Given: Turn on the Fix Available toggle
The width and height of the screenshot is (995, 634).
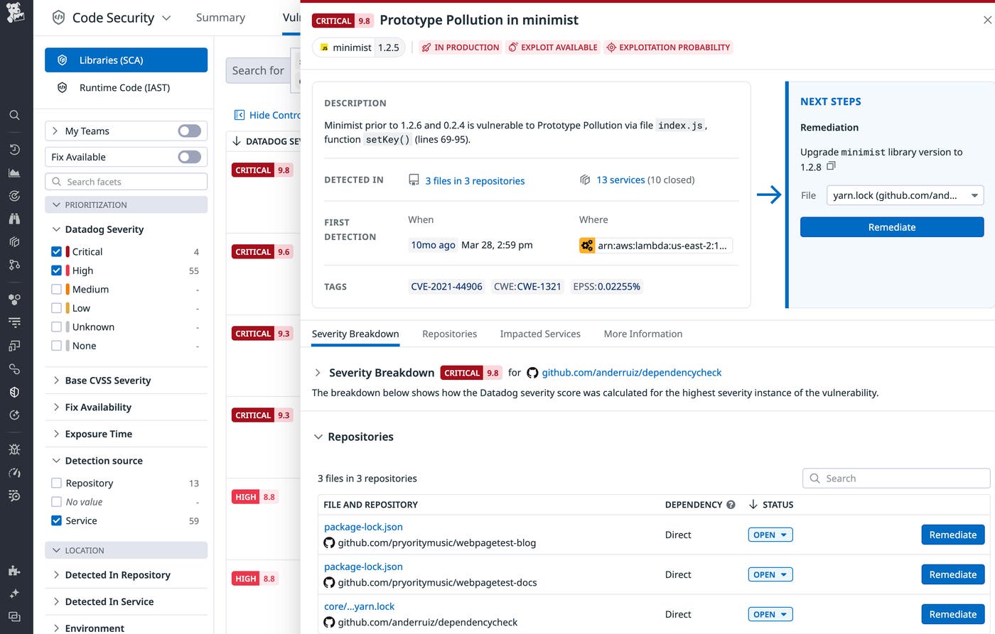Looking at the screenshot, I should tap(188, 156).
